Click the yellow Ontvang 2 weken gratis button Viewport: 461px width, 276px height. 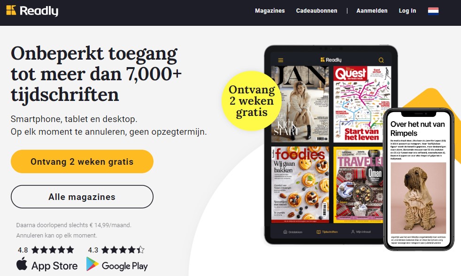coord(82,161)
